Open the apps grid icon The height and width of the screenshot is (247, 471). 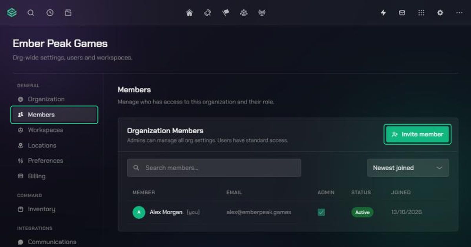421,13
